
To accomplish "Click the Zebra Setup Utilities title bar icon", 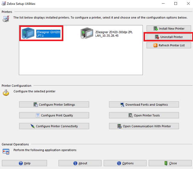I will coord(4,4).
